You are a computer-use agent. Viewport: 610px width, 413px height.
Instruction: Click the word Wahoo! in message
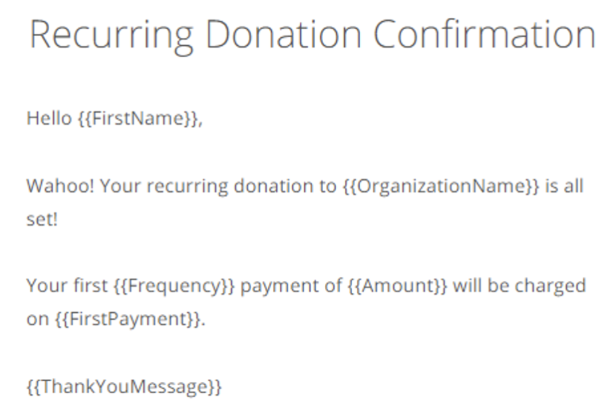pyautogui.click(x=60, y=186)
